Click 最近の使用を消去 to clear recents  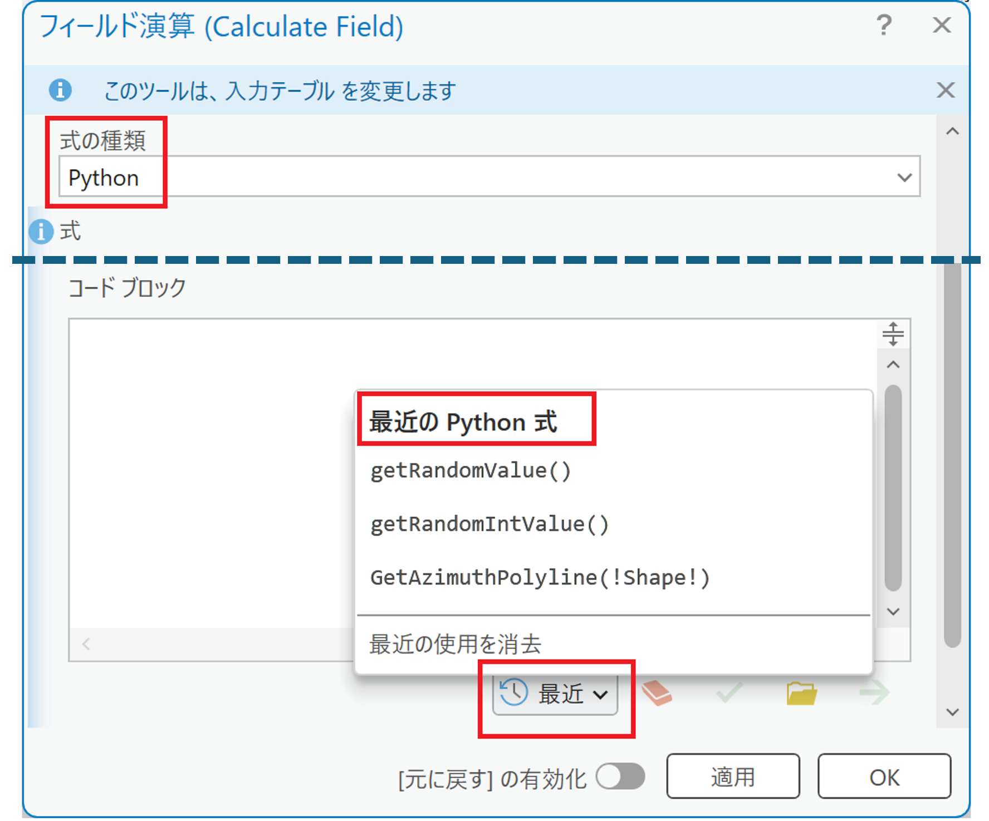pyautogui.click(x=455, y=644)
